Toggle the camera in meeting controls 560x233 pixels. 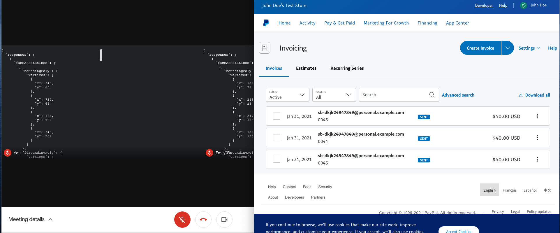224,220
